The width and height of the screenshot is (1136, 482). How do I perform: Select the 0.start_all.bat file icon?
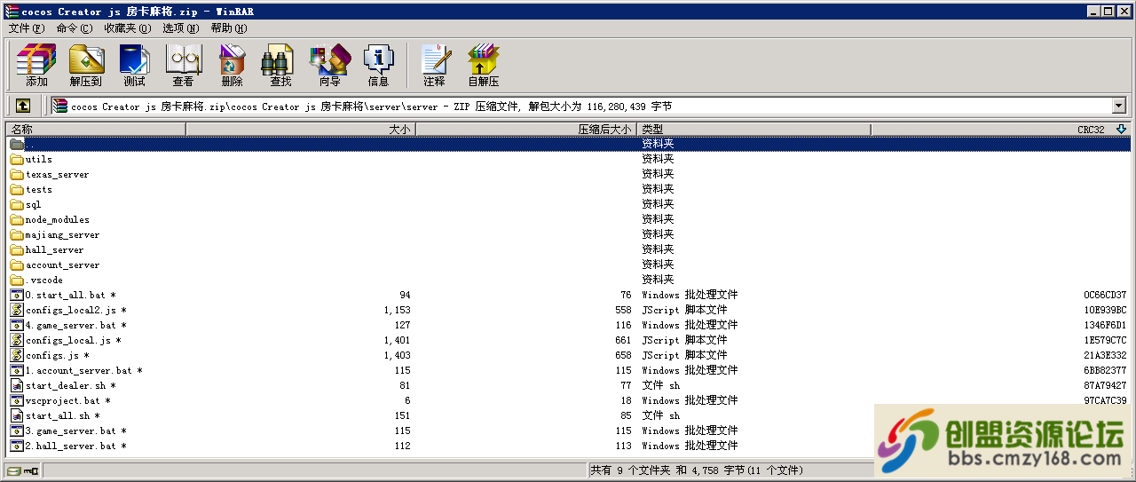point(17,295)
